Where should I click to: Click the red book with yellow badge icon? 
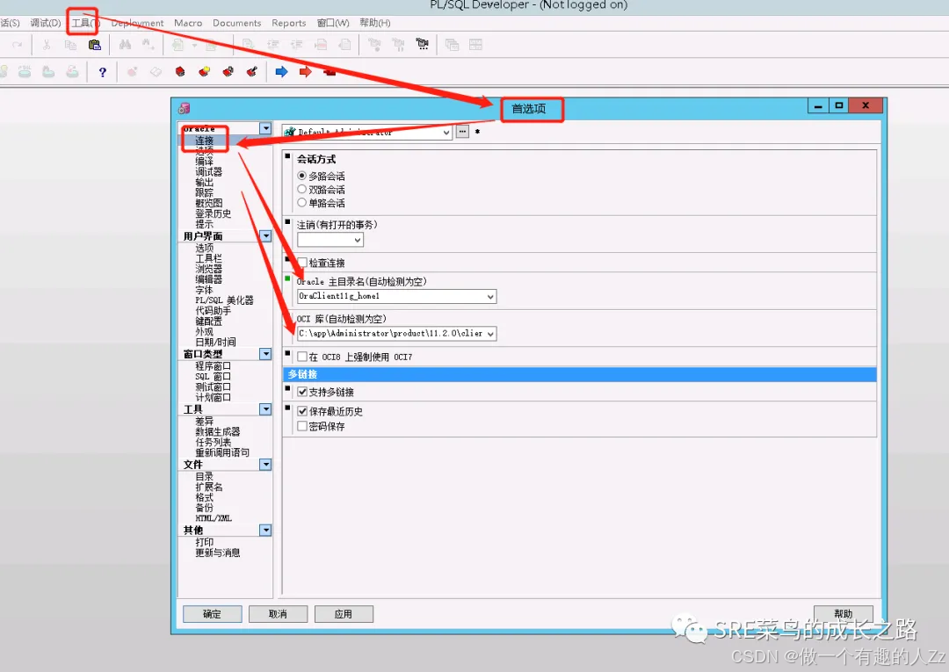click(x=204, y=71)
